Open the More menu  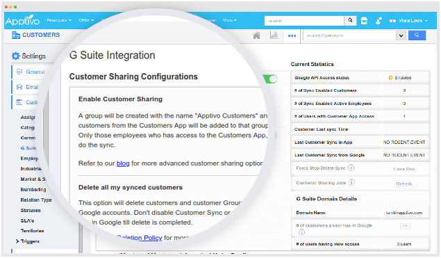[229, 20]
